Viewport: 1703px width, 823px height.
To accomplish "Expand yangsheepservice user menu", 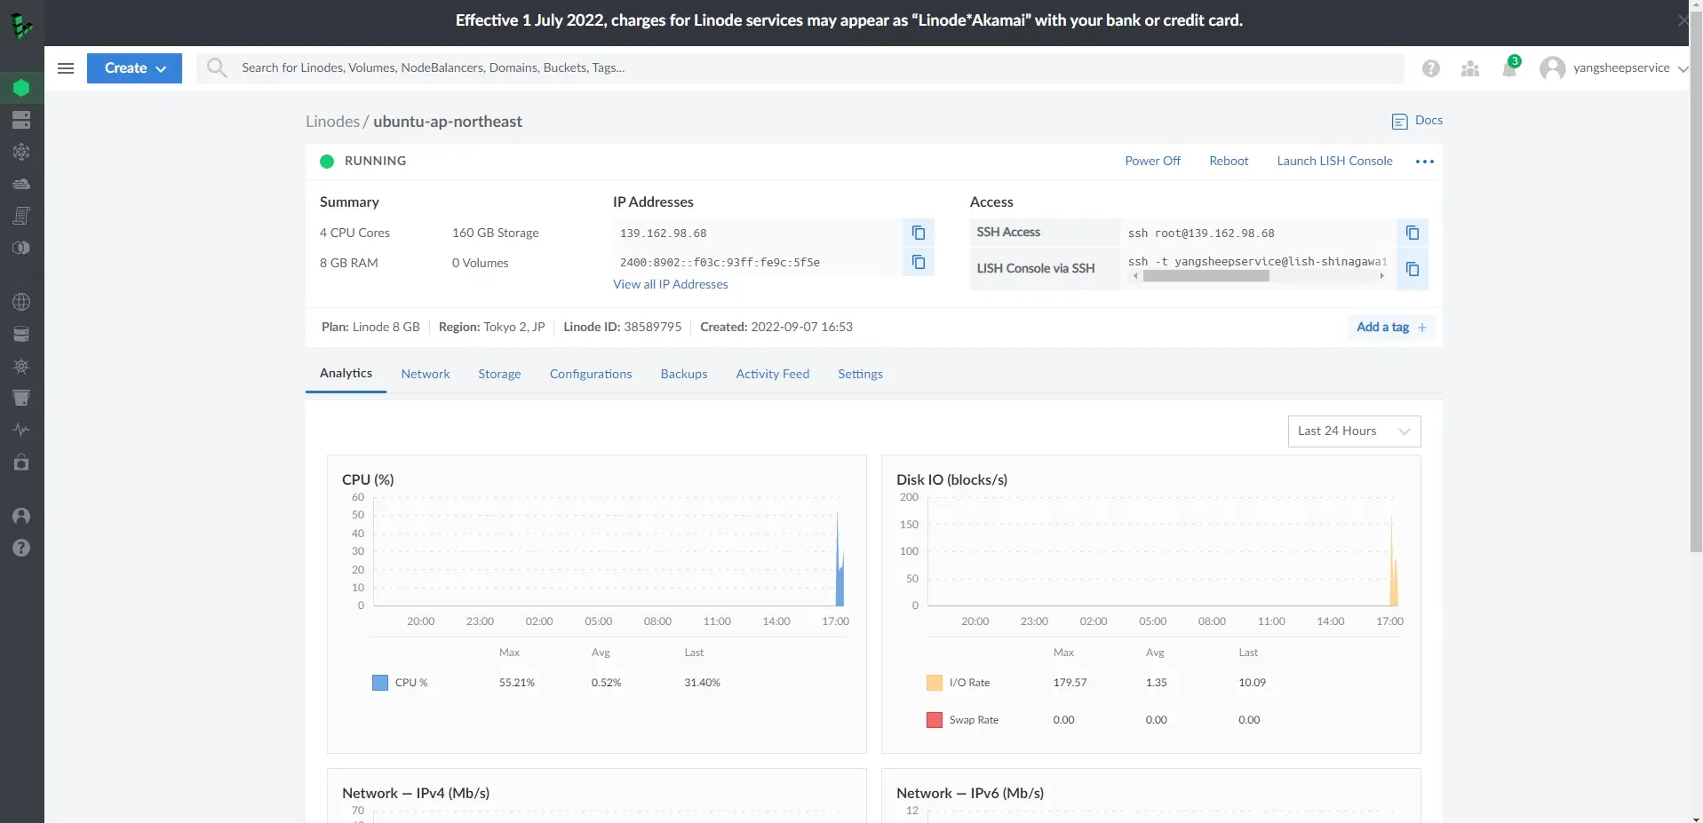I will [x=1614, y=68].
